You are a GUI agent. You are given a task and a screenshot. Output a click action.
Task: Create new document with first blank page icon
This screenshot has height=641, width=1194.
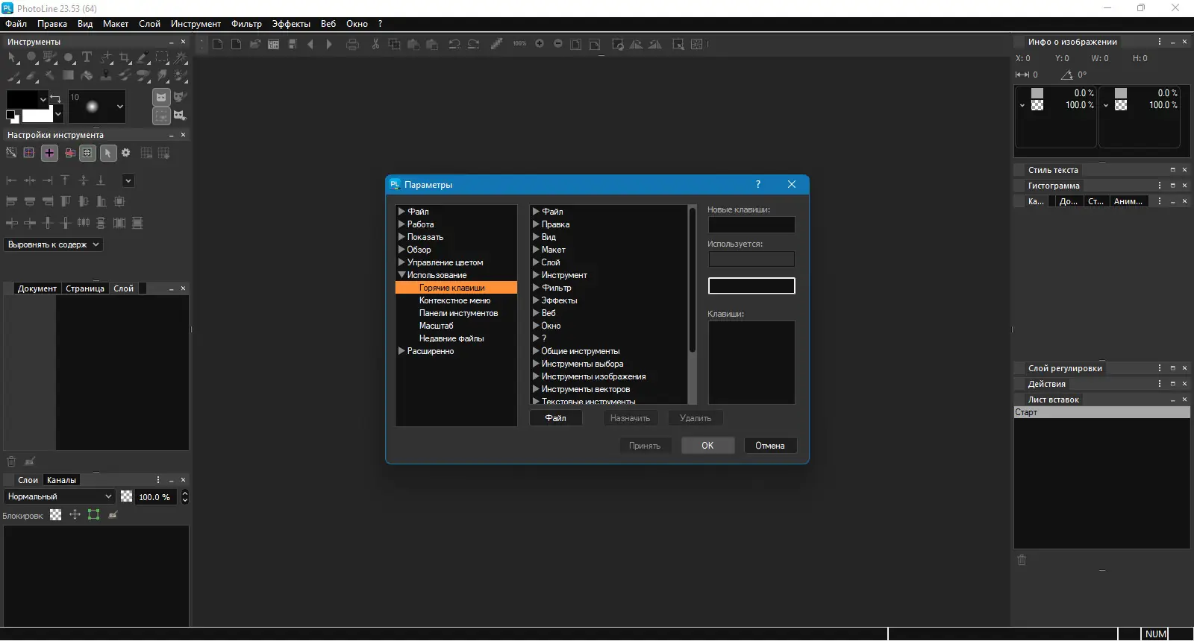pyautogui.click(x=217, y=45)
